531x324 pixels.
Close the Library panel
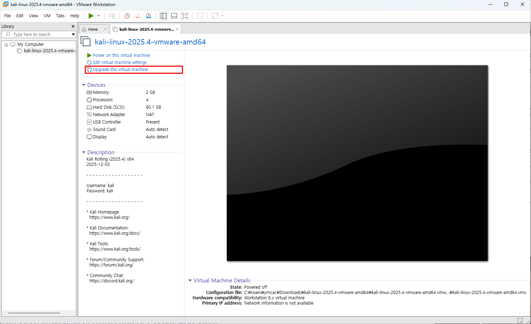[73, 26]
